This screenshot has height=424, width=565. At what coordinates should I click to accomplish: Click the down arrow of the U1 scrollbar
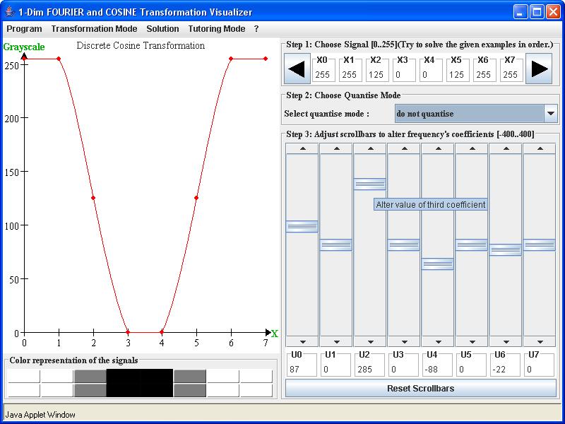coord(336,341)
